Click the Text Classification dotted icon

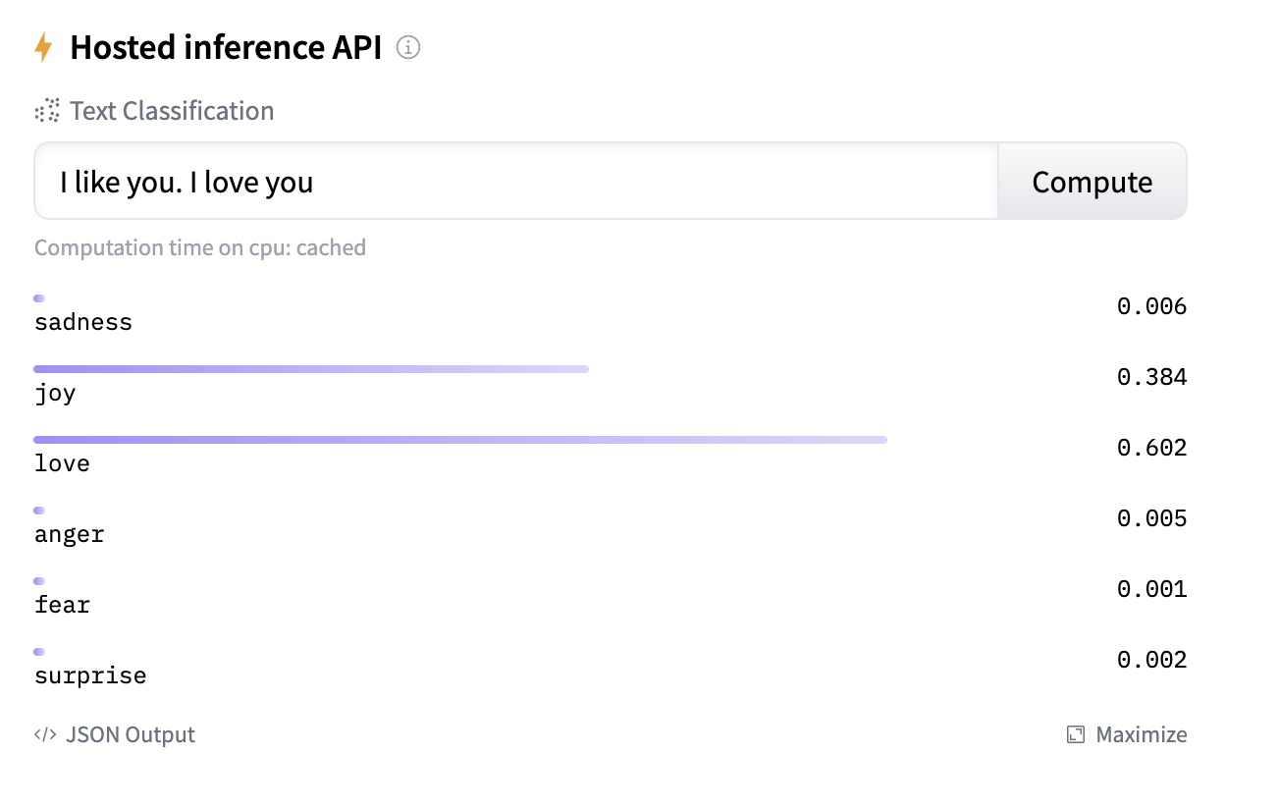pos(47,111)
